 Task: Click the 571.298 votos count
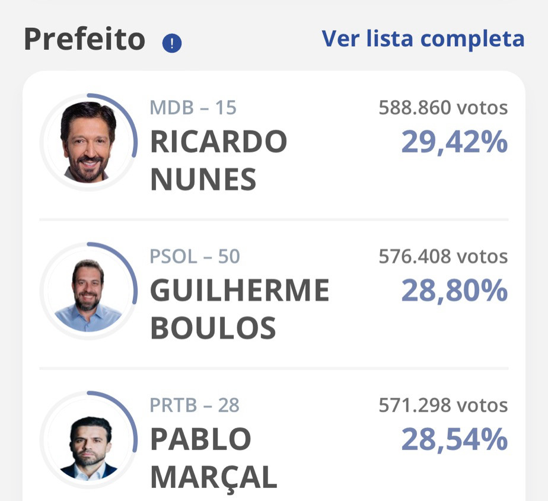tap(443, 406)
